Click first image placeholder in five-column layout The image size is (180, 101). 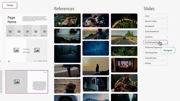tap(10, 31)
